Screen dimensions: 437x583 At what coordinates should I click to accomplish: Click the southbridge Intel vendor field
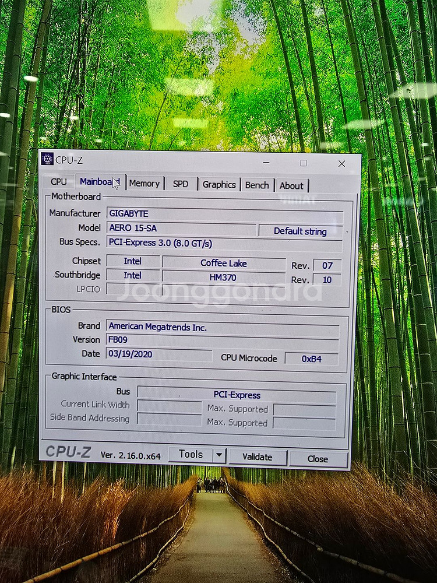tap(133, 275)
